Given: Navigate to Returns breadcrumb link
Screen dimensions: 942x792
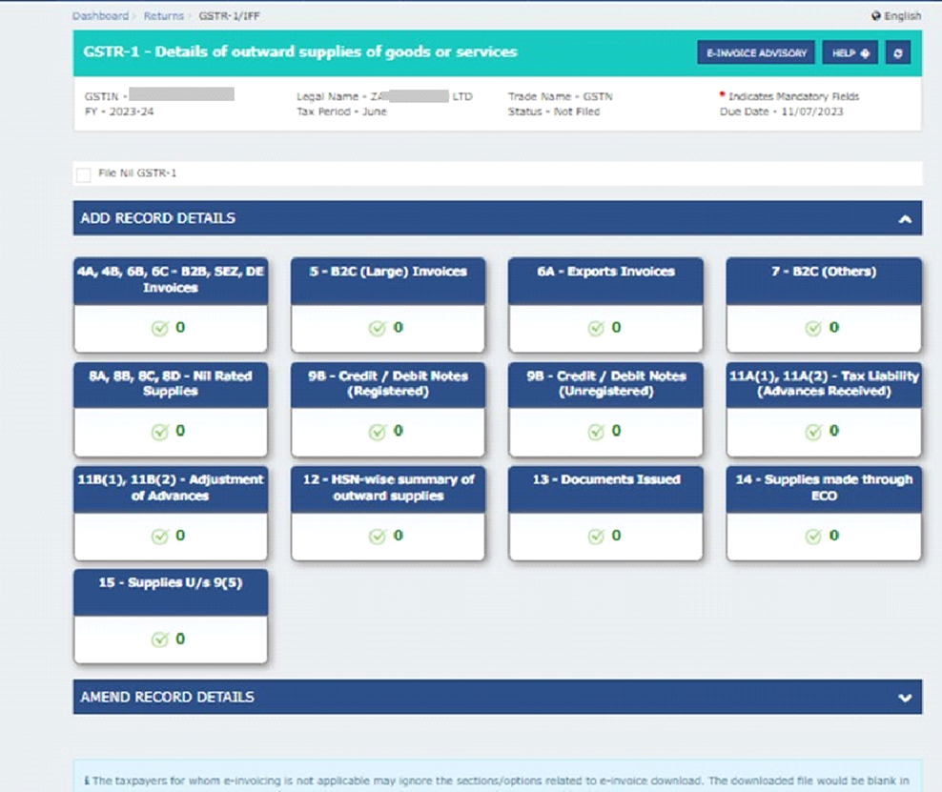Looking at the screenshot, I should tap(164, 16).
